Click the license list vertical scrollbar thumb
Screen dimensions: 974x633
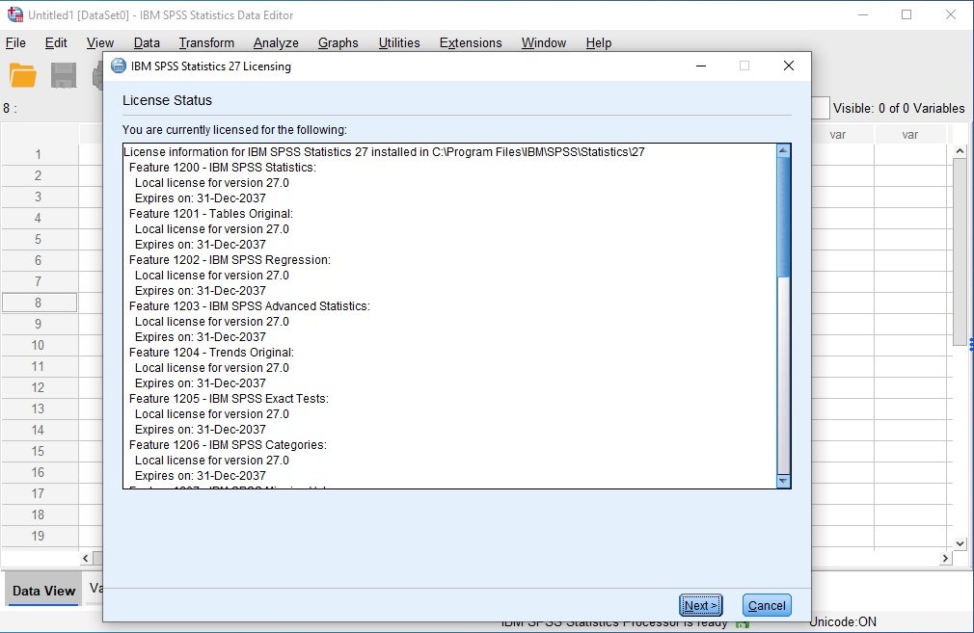(x=783, y=217)
